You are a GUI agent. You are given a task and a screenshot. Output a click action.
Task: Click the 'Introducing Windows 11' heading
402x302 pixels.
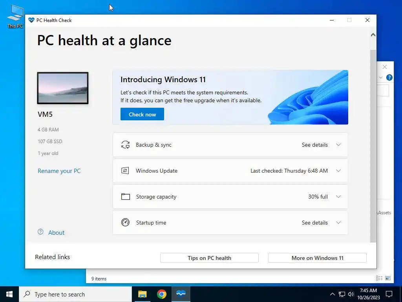pos(163,79)
